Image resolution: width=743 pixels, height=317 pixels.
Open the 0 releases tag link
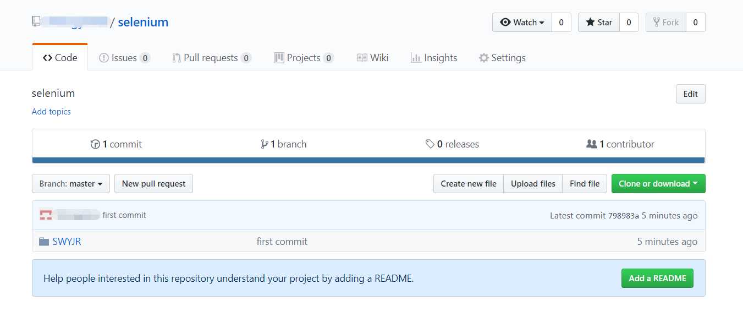[452, 144]
